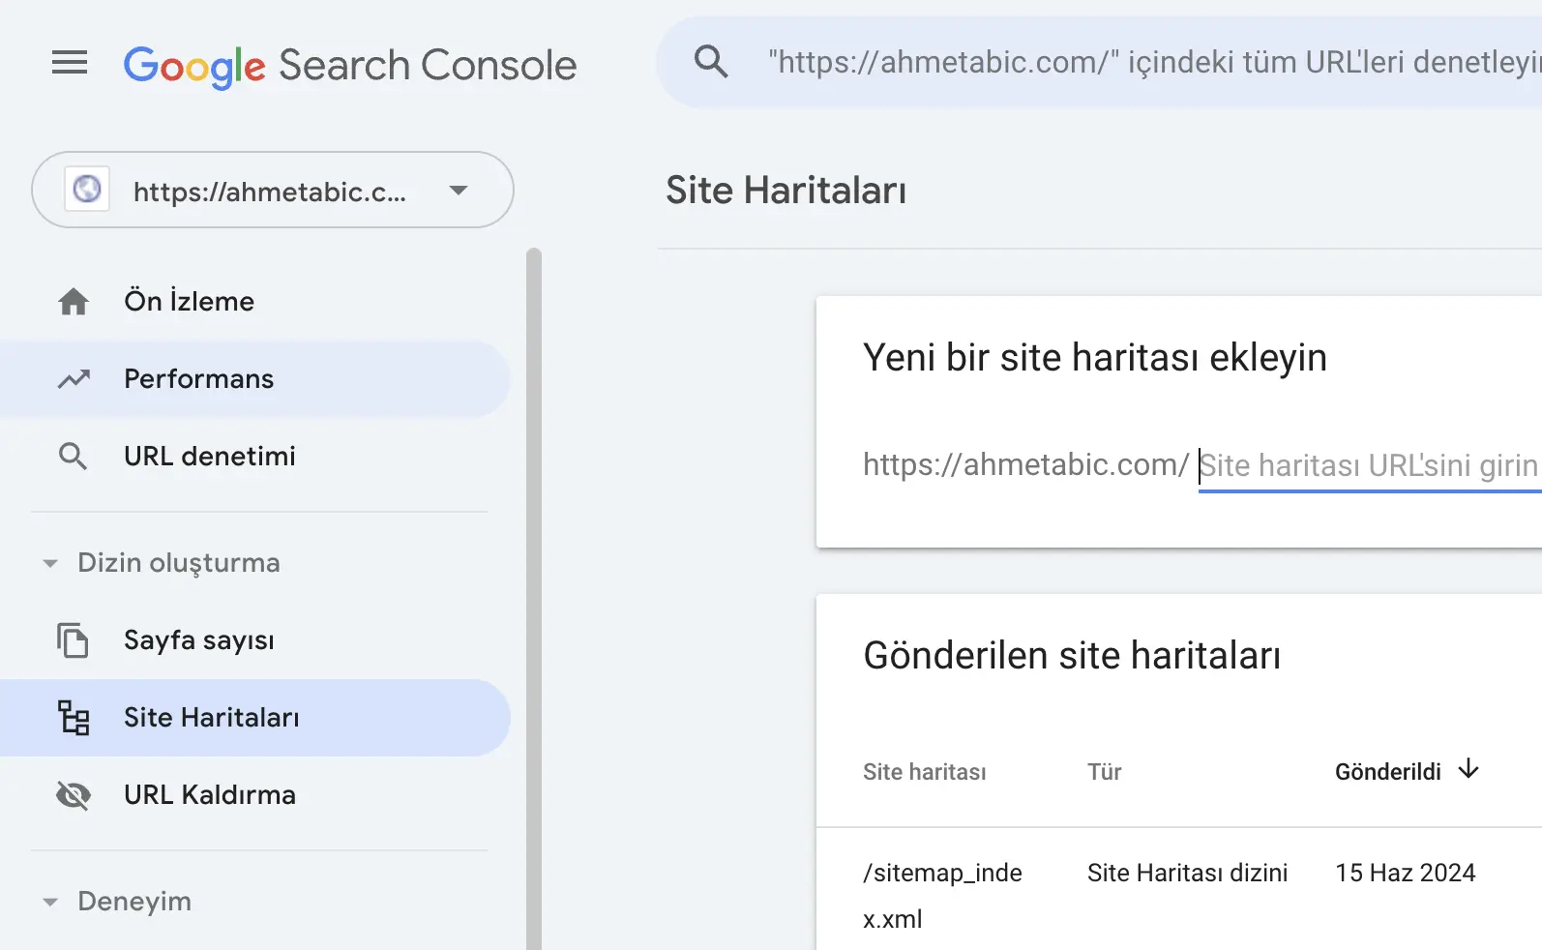Sort by Gönderildi using the down arrow

1468,769
